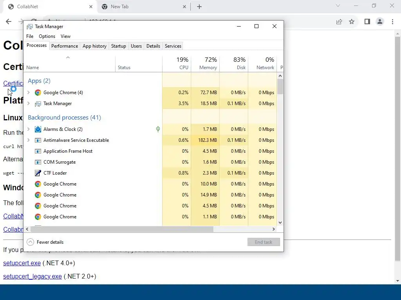Screen dimensions: 401x300
Task: Click the Task Manager horizontal scrollbar thumb
Action: pos(122,229)
